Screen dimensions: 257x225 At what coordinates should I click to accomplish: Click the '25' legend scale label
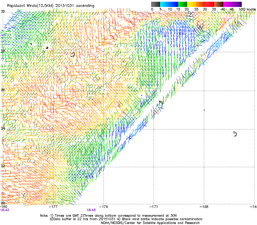pos(196,9)
